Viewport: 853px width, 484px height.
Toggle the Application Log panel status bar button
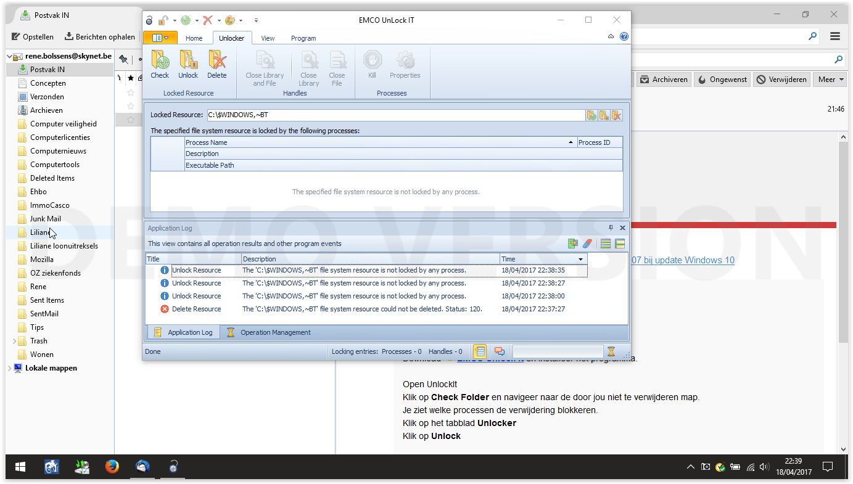coord(480,351)
